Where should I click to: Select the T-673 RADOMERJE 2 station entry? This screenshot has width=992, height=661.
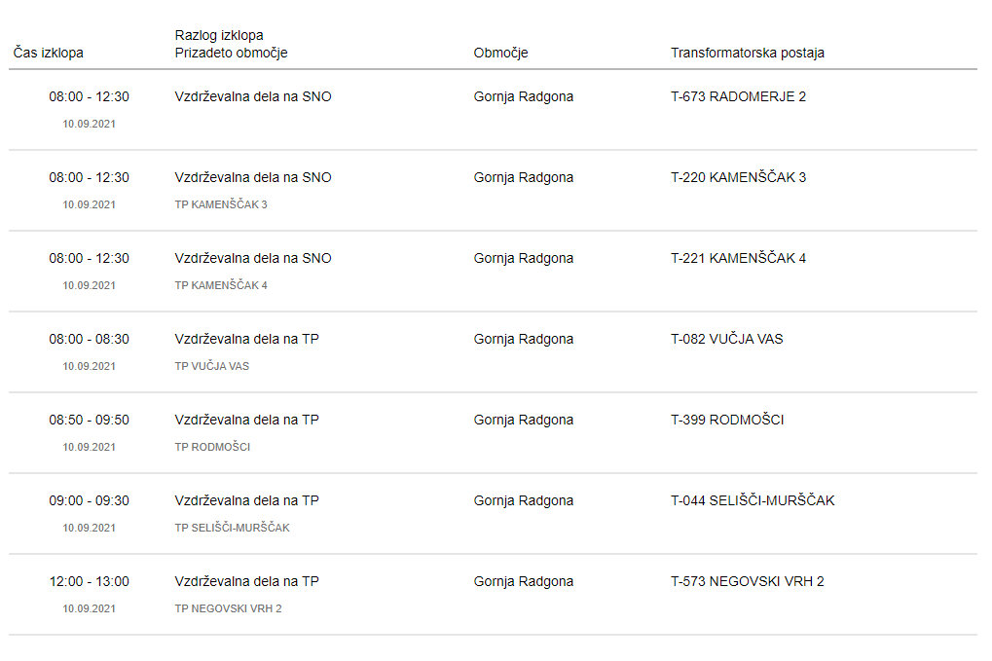coord(738,96)
